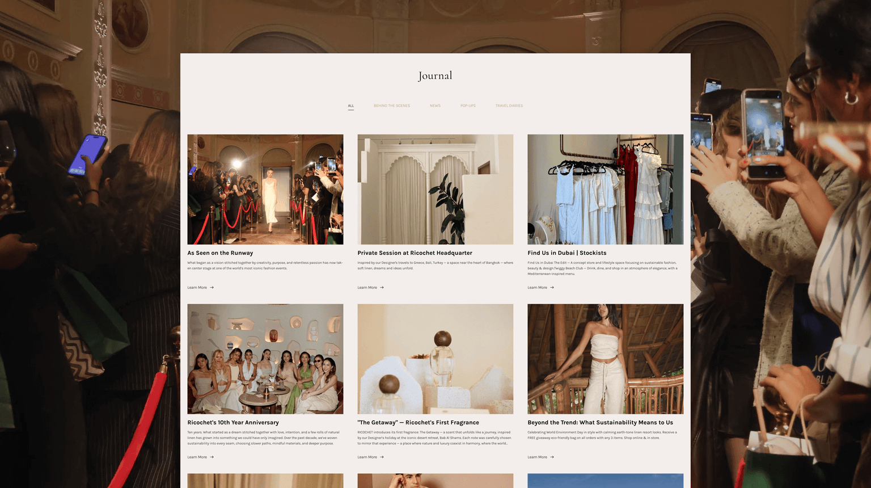Open the Behind the Scenes tab
The image size is (871, 488).
click(392, 106)
